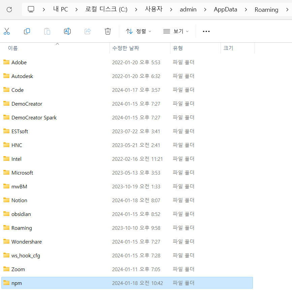This screenshot has height=290, width=292.
Task: Select the Wondershare folder icon
Action: point(6,241)
